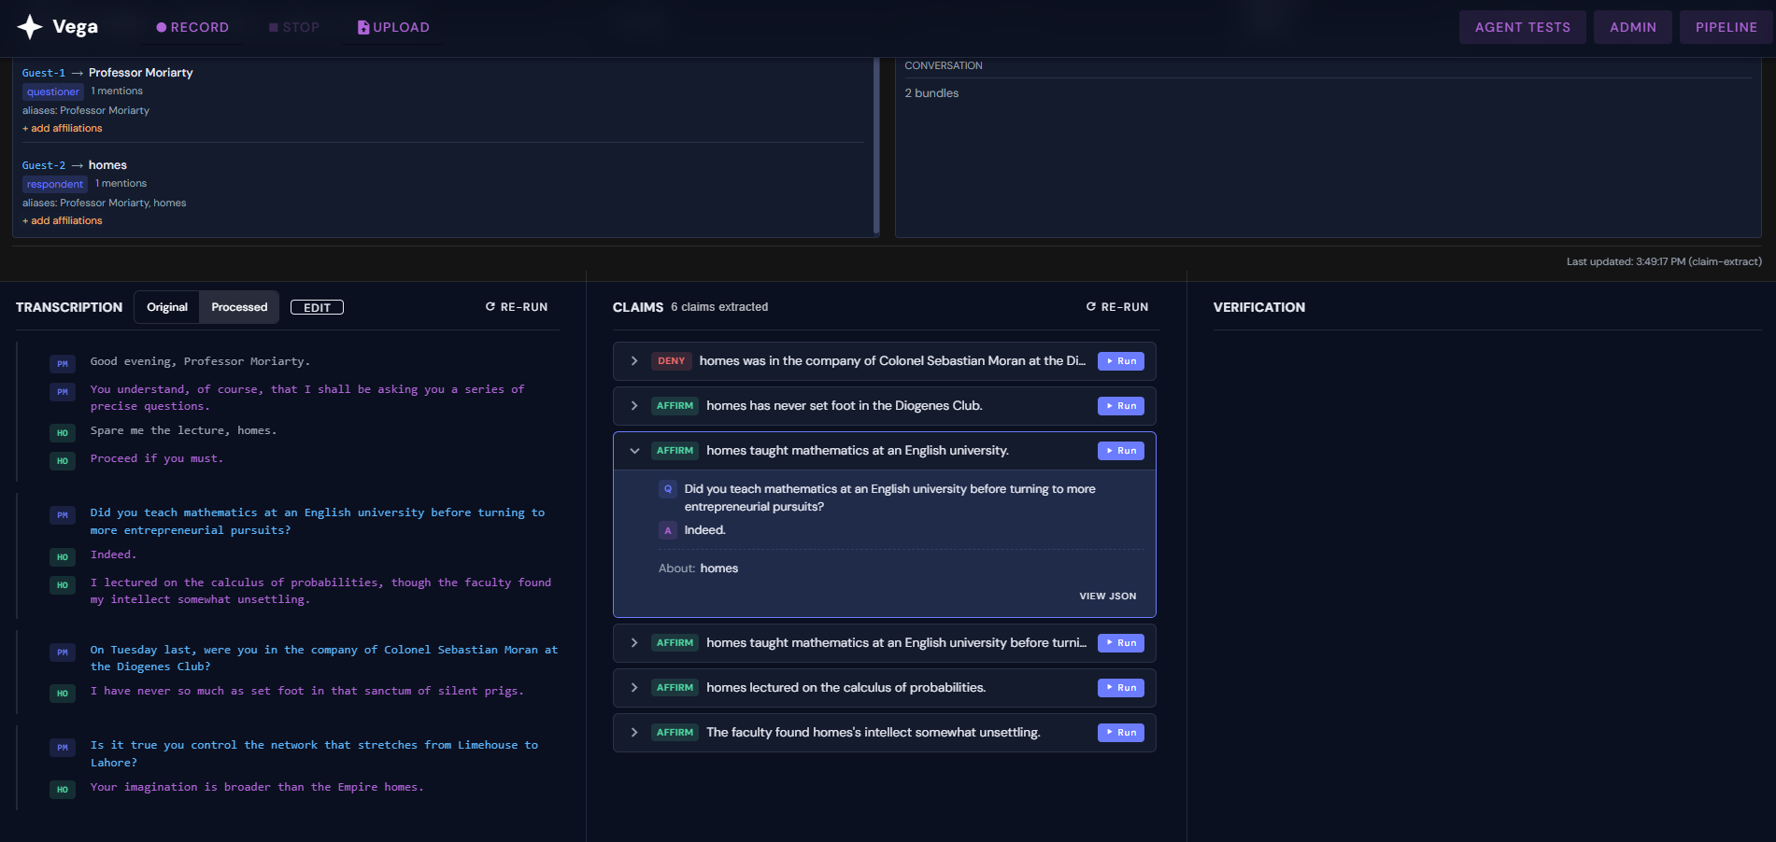Viewport: 1776px width, 842px height.
Task: Expand the claim ending 'university before turni...'
Action: click(634, 643)
